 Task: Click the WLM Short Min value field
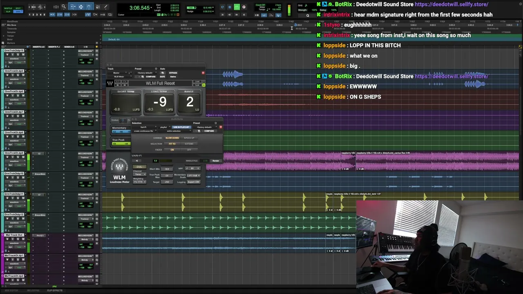(167, 169)
